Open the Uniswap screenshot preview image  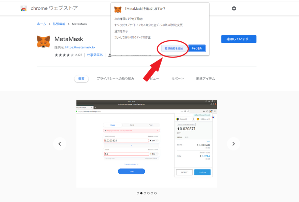[x=147, y=144]
